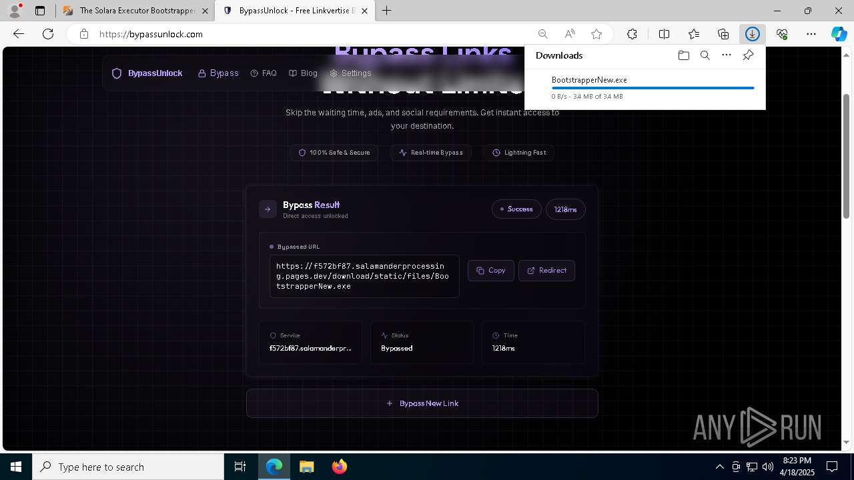Search downloads magnifier icon
The height and width of the screenshot is (480, 854).
pos(705,55)
